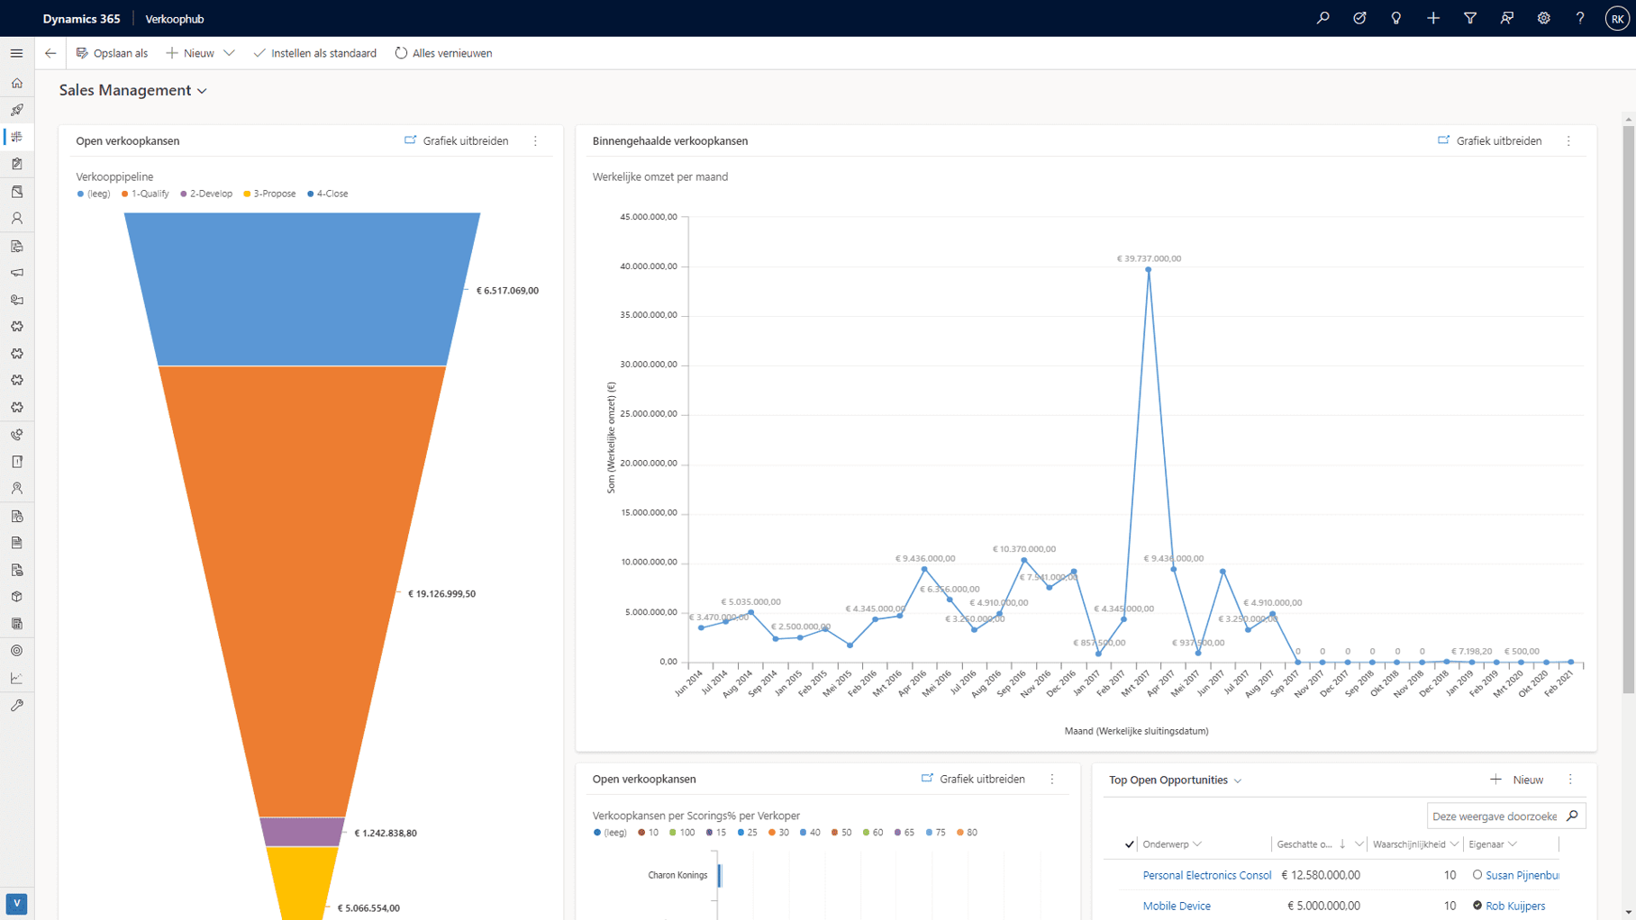Click Nieuw in the command bar

click(x=190, y=53)
